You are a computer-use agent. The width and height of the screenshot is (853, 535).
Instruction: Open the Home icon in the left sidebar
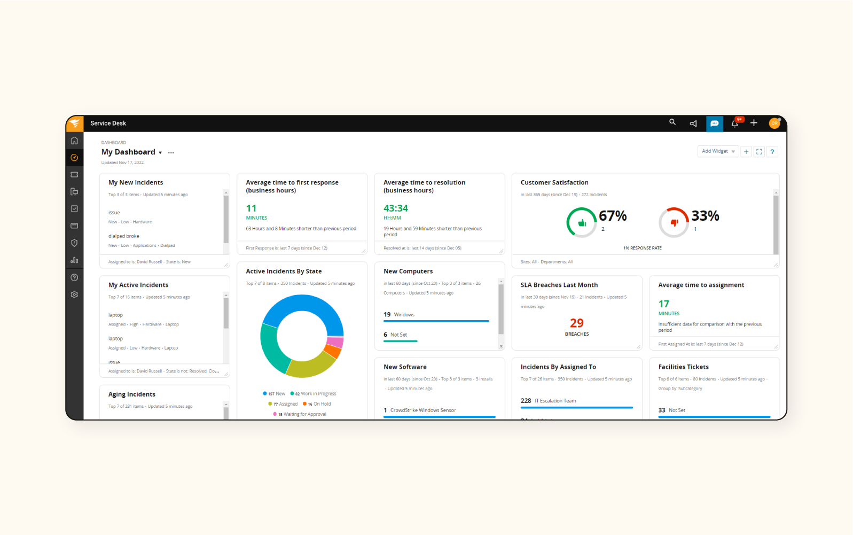(74, 141)
